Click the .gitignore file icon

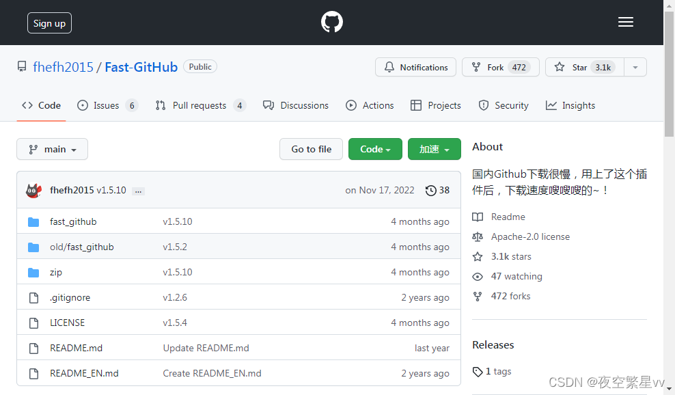[33, 298]
